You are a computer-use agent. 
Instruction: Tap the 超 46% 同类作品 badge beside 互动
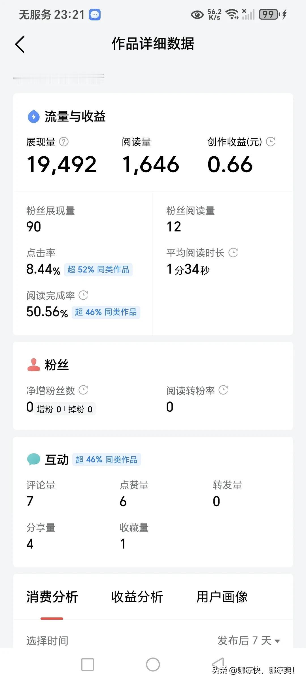107,460
